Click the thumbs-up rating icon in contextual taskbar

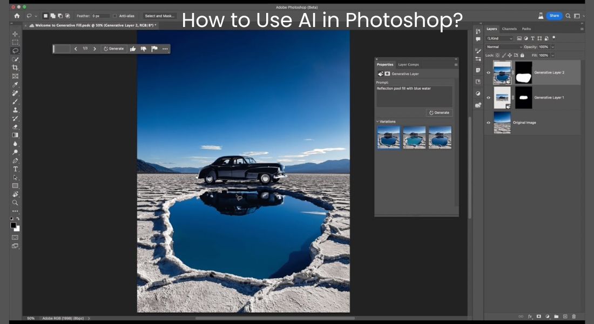point(133,49)
